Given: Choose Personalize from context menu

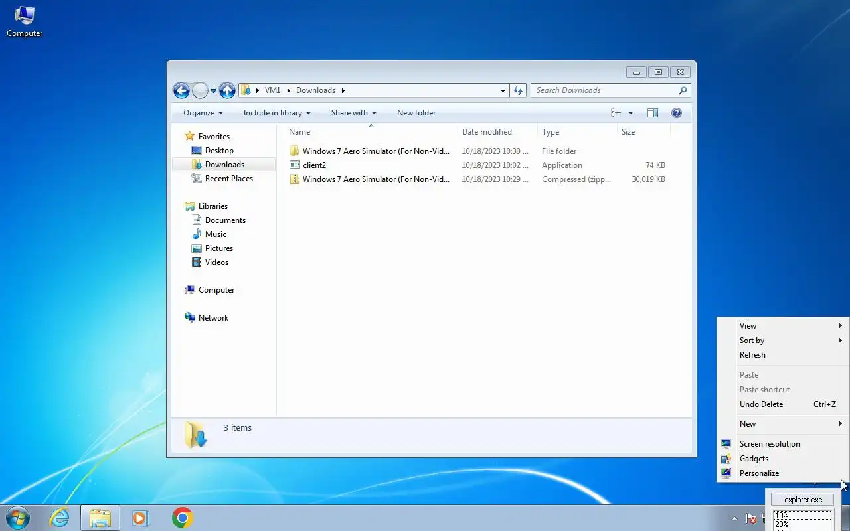Looking at the screenshot, I should pos(784,473).
